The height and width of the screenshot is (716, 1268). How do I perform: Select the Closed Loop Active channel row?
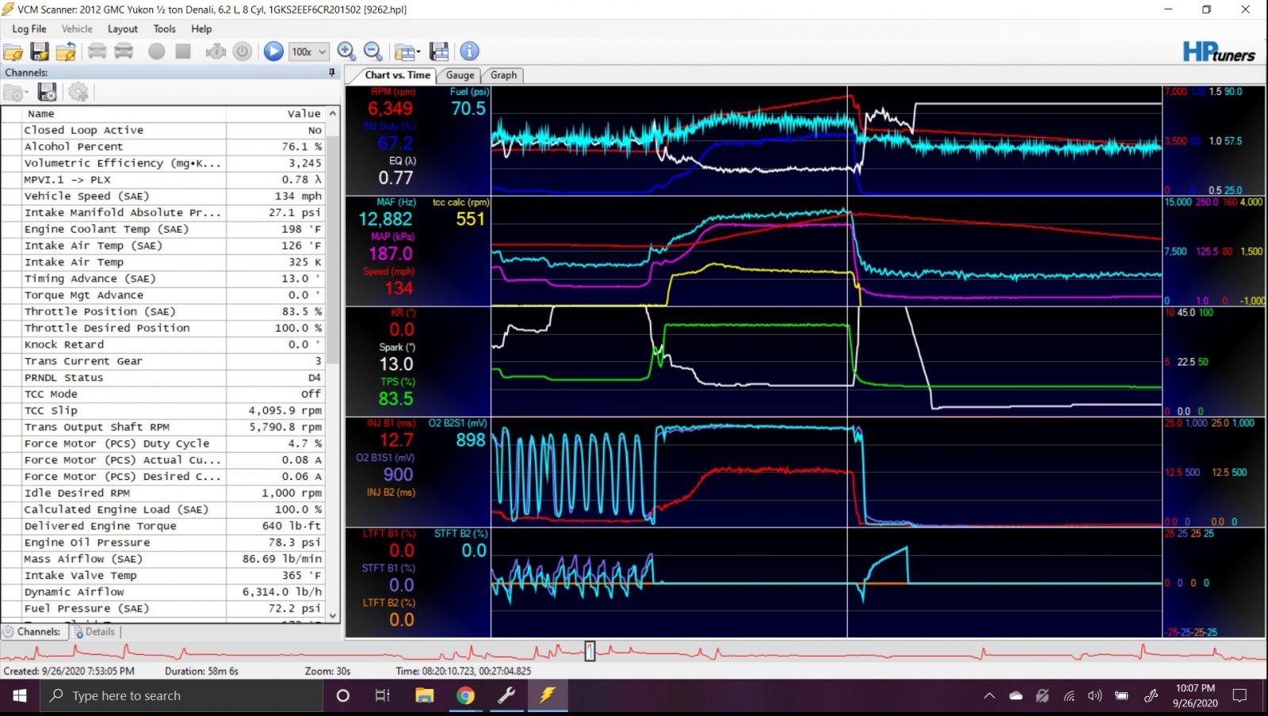163,130
